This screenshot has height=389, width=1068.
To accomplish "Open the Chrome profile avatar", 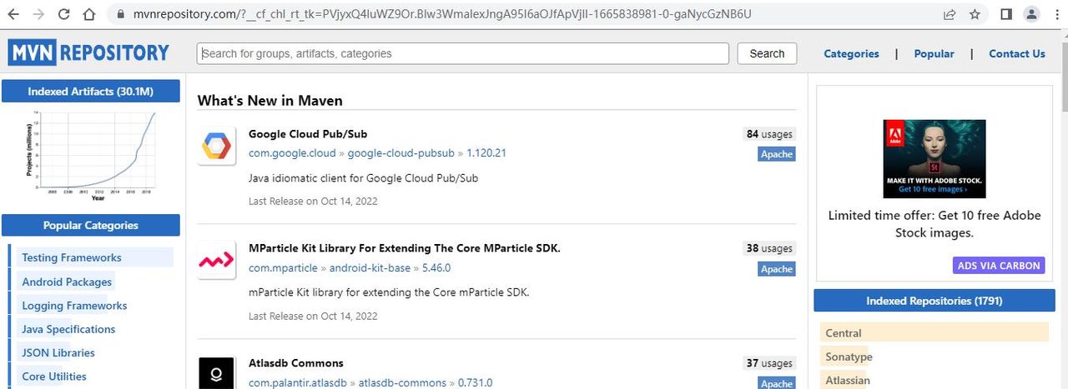I will 1031,14.
